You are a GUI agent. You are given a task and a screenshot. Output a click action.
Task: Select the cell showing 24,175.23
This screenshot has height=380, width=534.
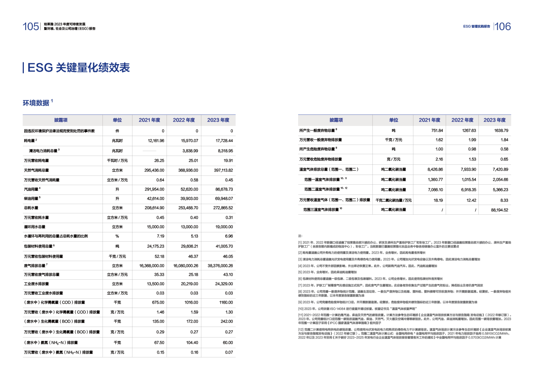(x=155, y=246)
